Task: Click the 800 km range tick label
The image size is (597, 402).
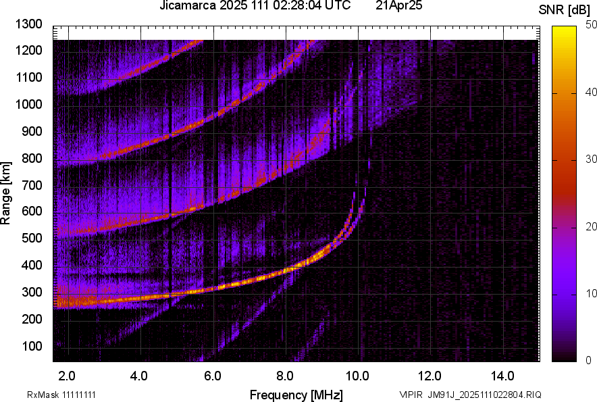Action: tap(32, 157)
